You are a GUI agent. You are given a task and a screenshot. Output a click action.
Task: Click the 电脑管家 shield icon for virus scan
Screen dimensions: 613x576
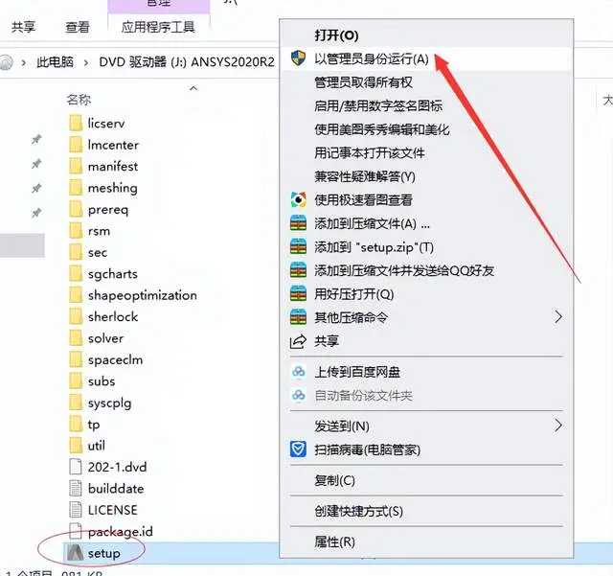pos(298,449)
